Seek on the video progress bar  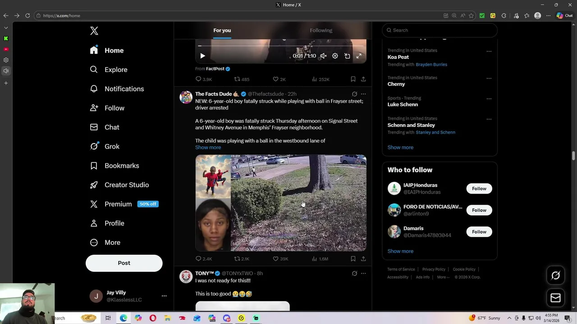click(281, 45)
